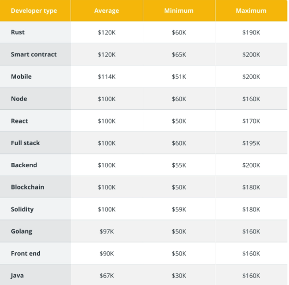
Task: Select the Average column header
Action: pyautogui.click(x=106, y=11)
